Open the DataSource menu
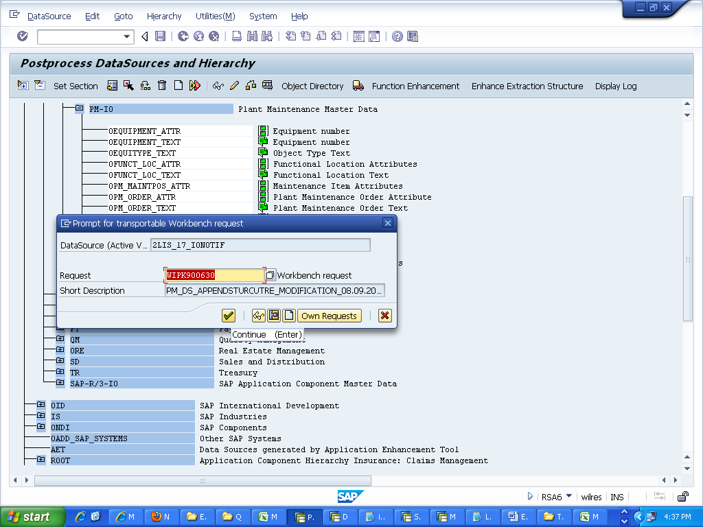Screen dimensions: 703x527 tap(49, 16)
